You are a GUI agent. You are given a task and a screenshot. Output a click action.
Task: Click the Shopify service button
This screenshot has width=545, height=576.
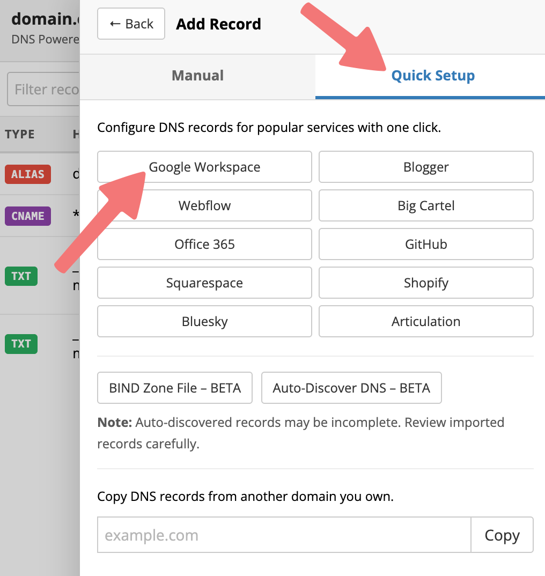[x=426, y=283]
